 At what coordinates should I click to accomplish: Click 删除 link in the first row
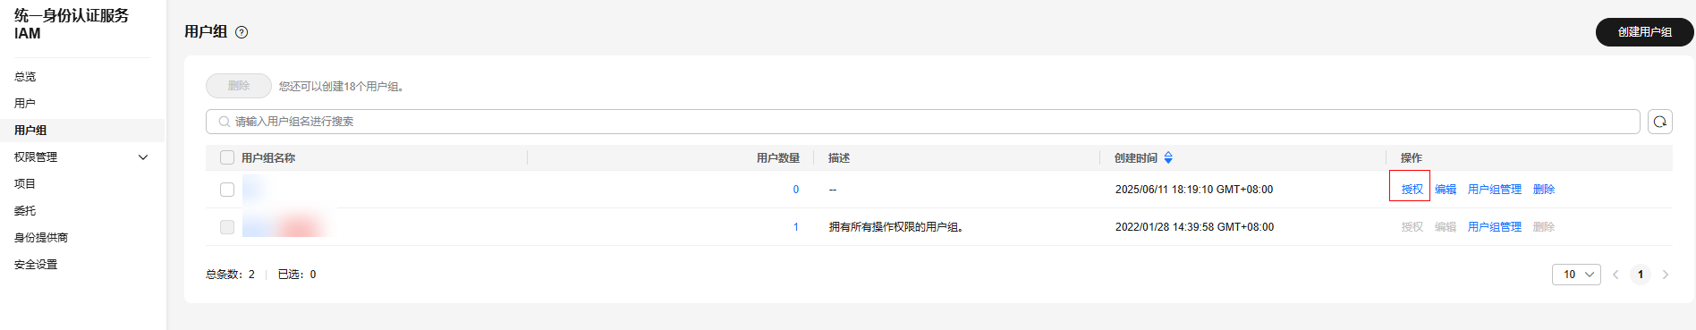(1544, 190)
